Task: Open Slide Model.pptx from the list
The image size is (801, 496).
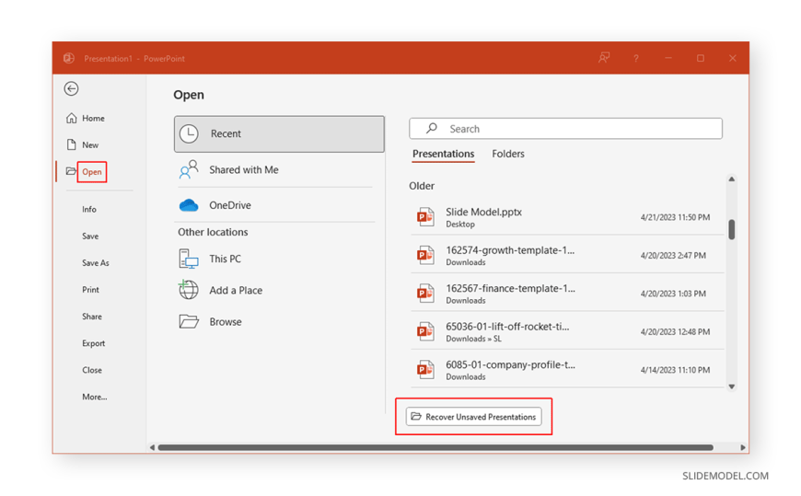Action: pos(483,213)
